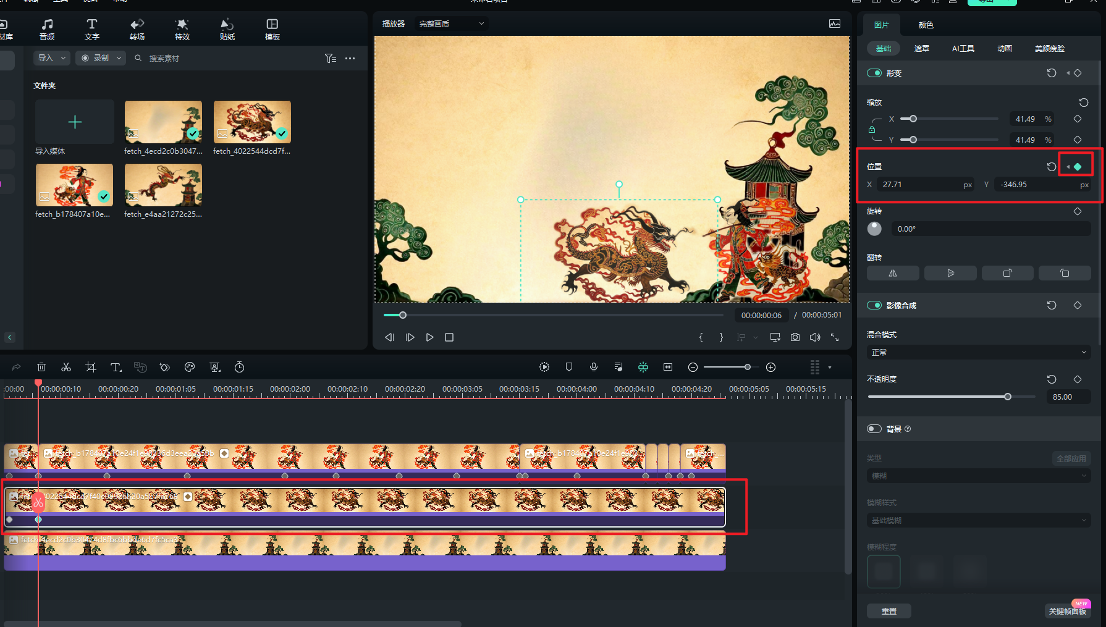Open the 关键帧面板 keyframe panel
This screenshot has height=627, width=1106.
click(x=1067, y=611)
